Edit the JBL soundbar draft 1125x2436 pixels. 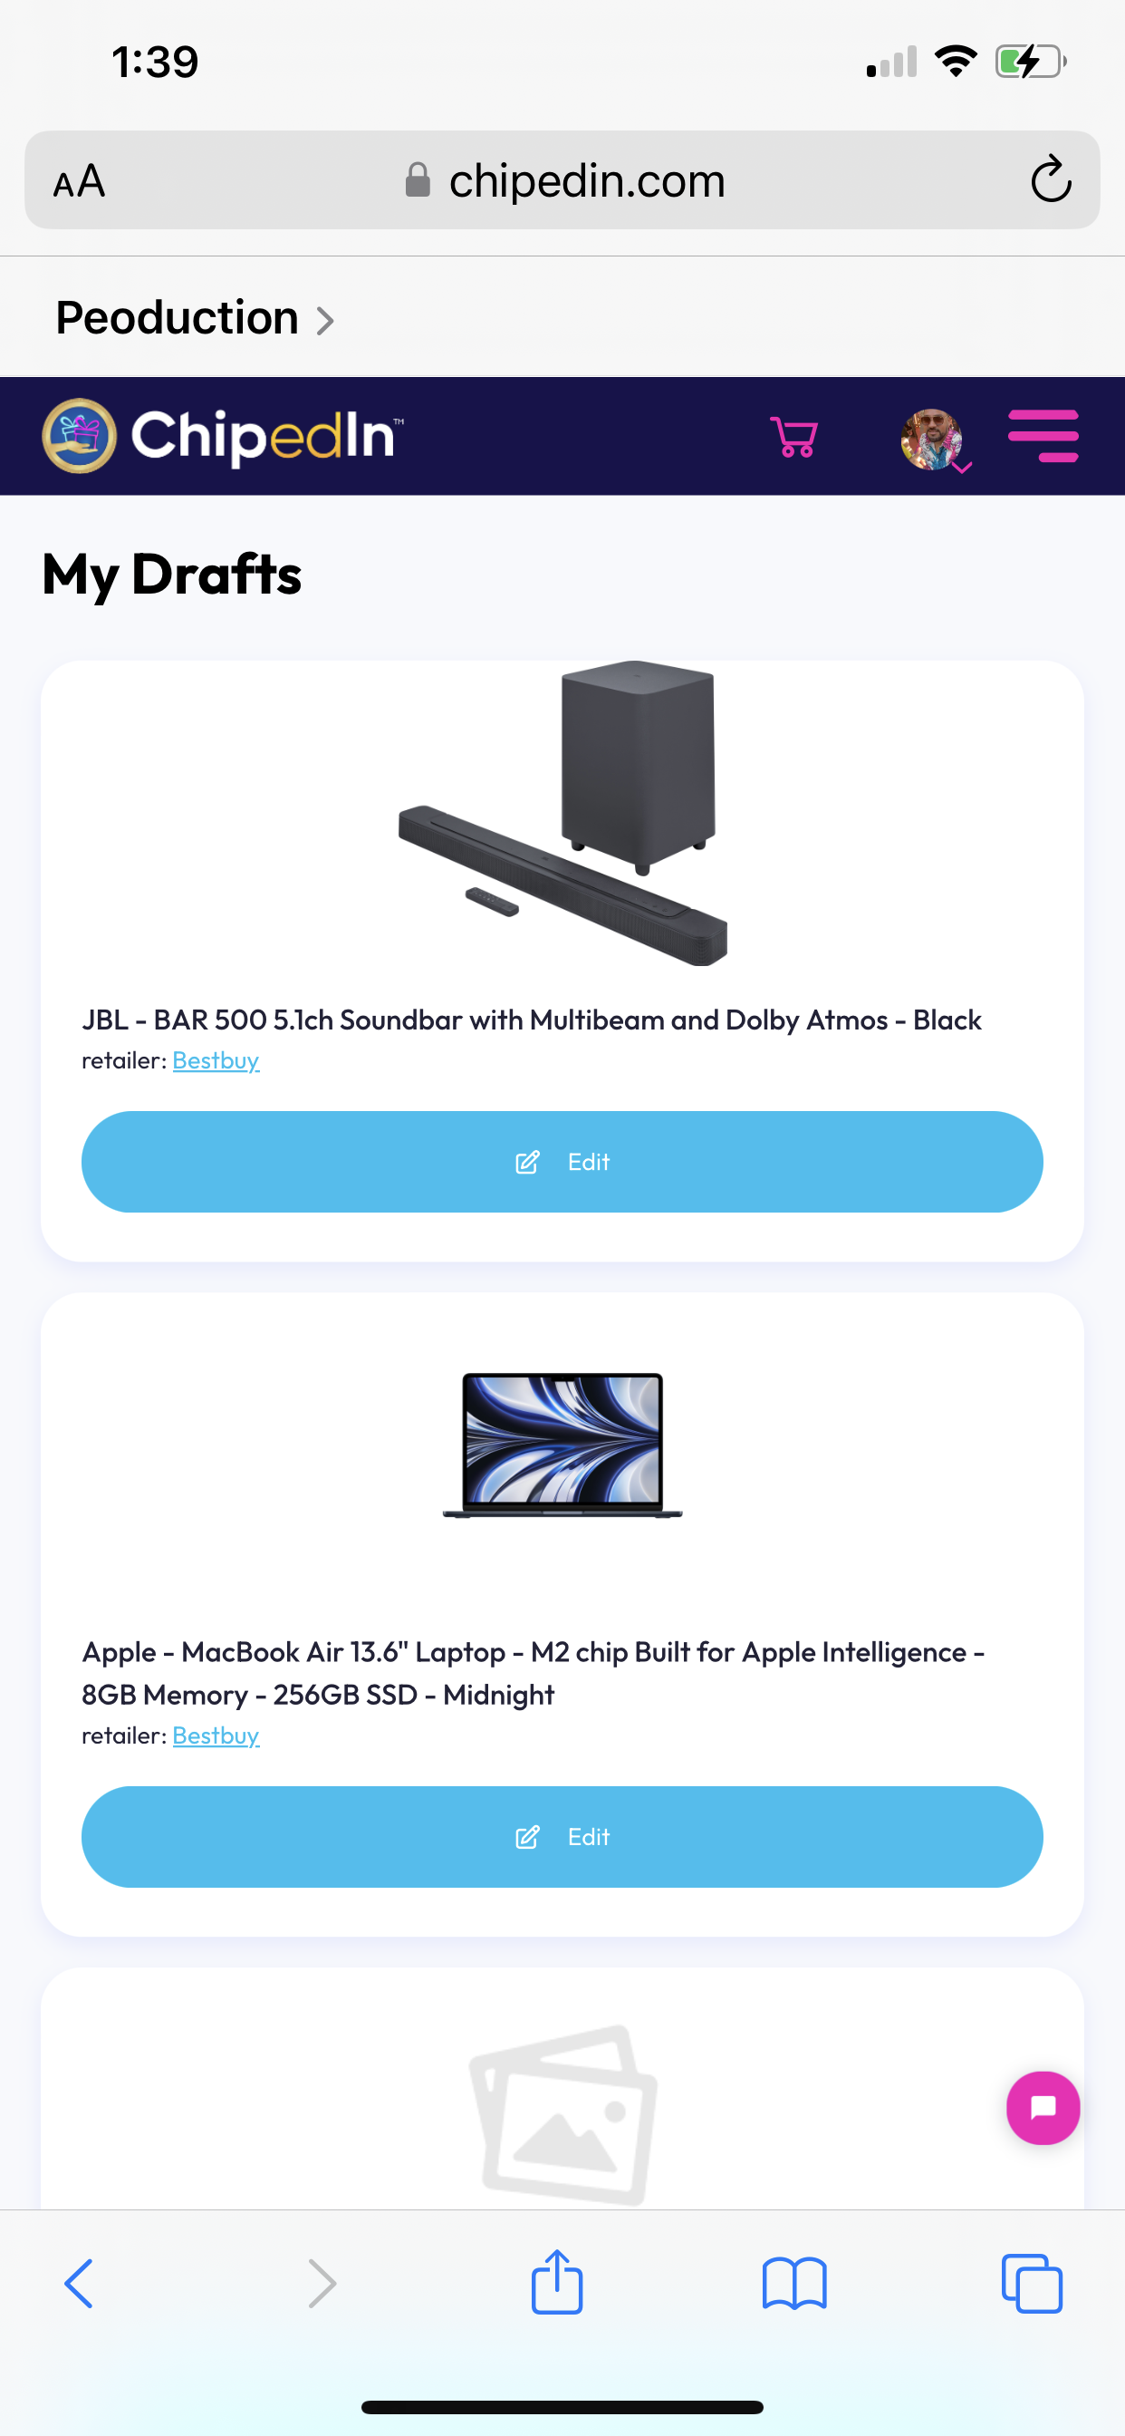(x=562, y=1161)
